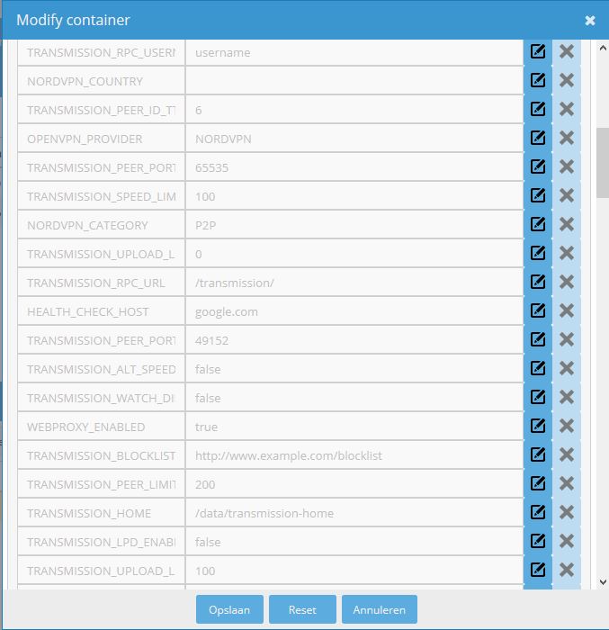Edit the peer port row valued 49152
Image resolution: width=609 pixels, height=630 pixels.
tap(538, 340)
